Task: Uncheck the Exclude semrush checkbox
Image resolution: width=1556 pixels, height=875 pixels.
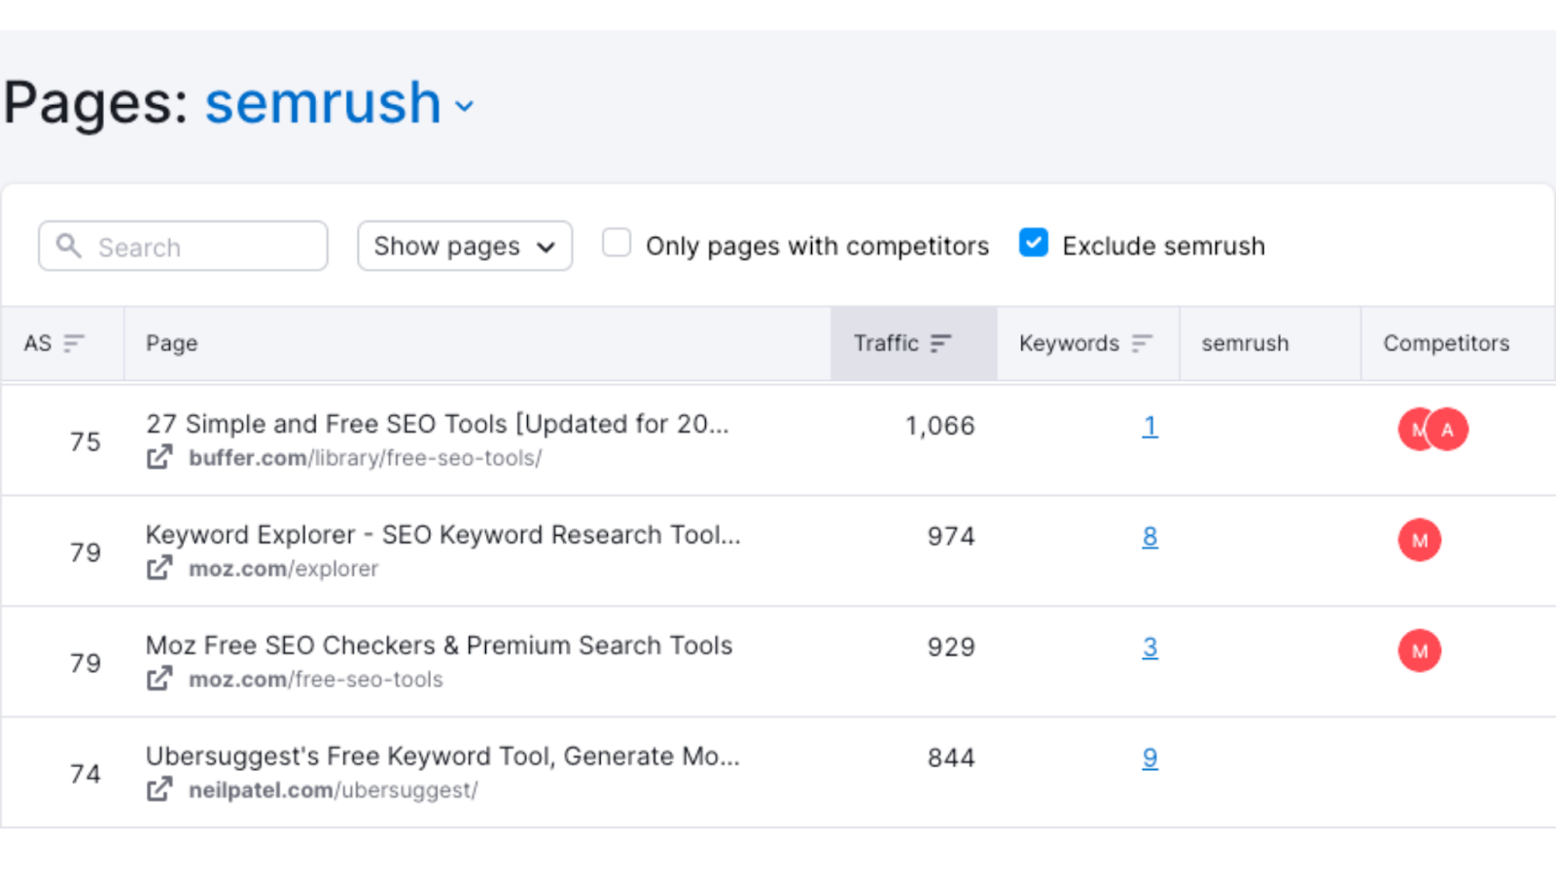Action: pyautogui.click(x=1033, y=242)
